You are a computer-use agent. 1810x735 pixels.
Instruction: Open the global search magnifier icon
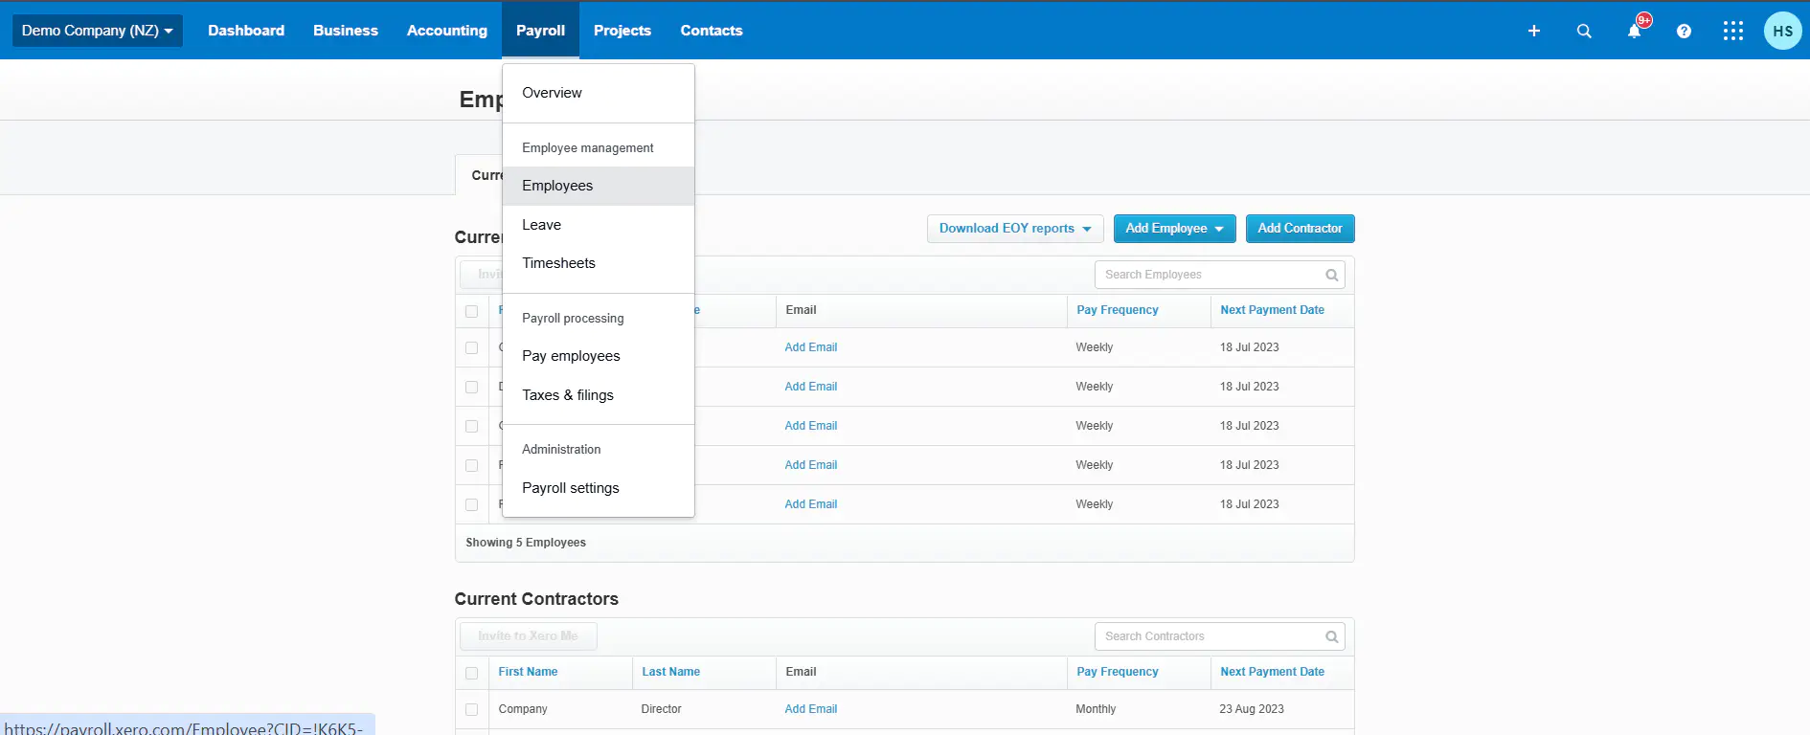click(x=1584, y=31)
